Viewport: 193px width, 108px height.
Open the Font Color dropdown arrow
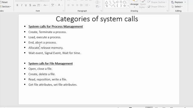pos(62,5)
